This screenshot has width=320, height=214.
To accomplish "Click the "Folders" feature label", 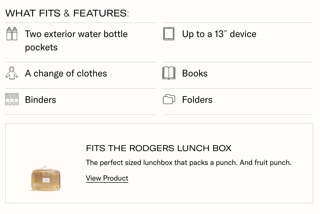I will point(197,100).
